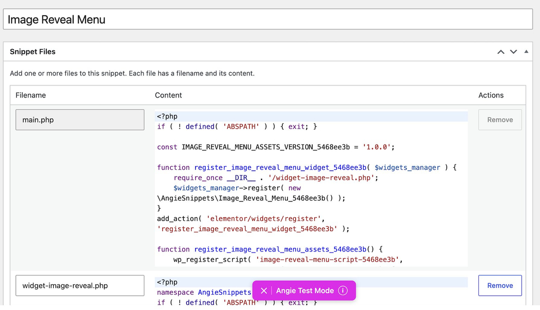The height and width of the screenshot is (310, 540).
Task: Click the namespace AngieSnippets line
Action: click(204, 293)
